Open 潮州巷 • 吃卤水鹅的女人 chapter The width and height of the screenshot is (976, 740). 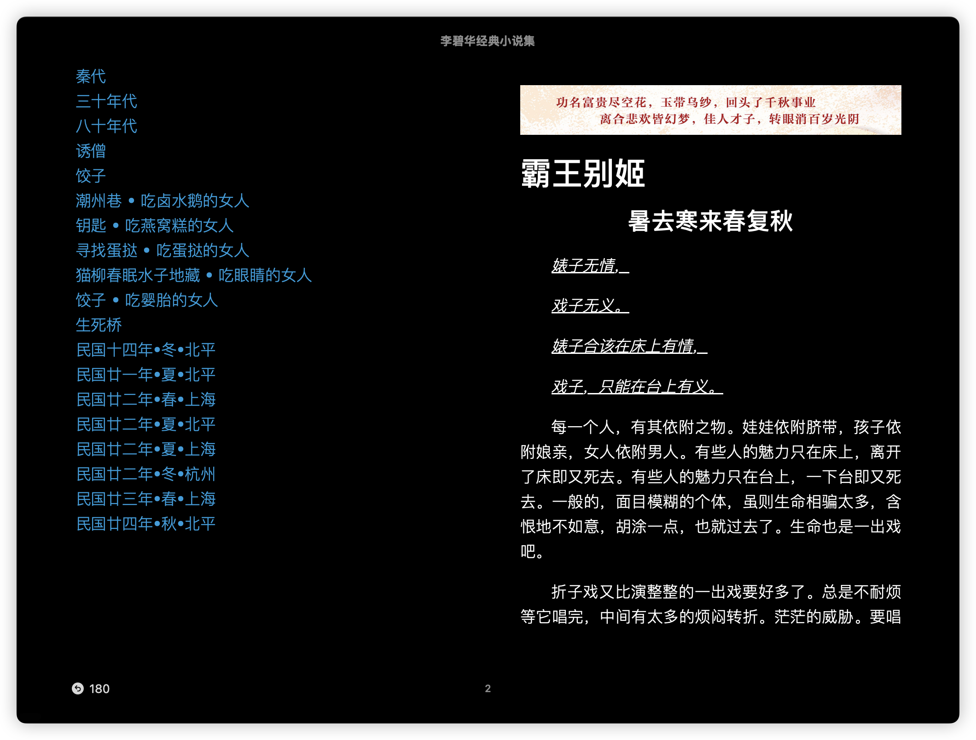coord(163,201)
